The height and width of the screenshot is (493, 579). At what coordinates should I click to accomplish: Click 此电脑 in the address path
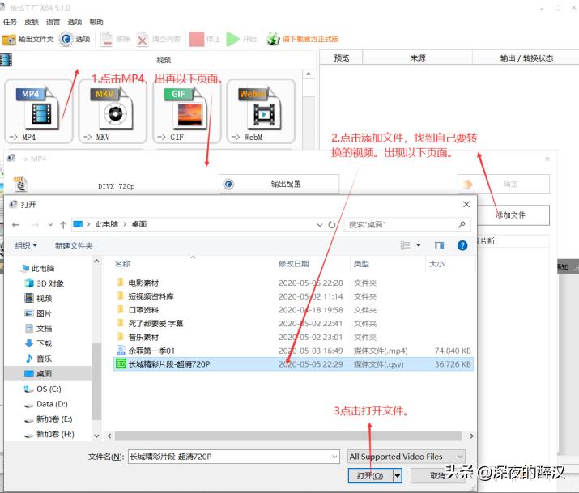coord(106,224)
